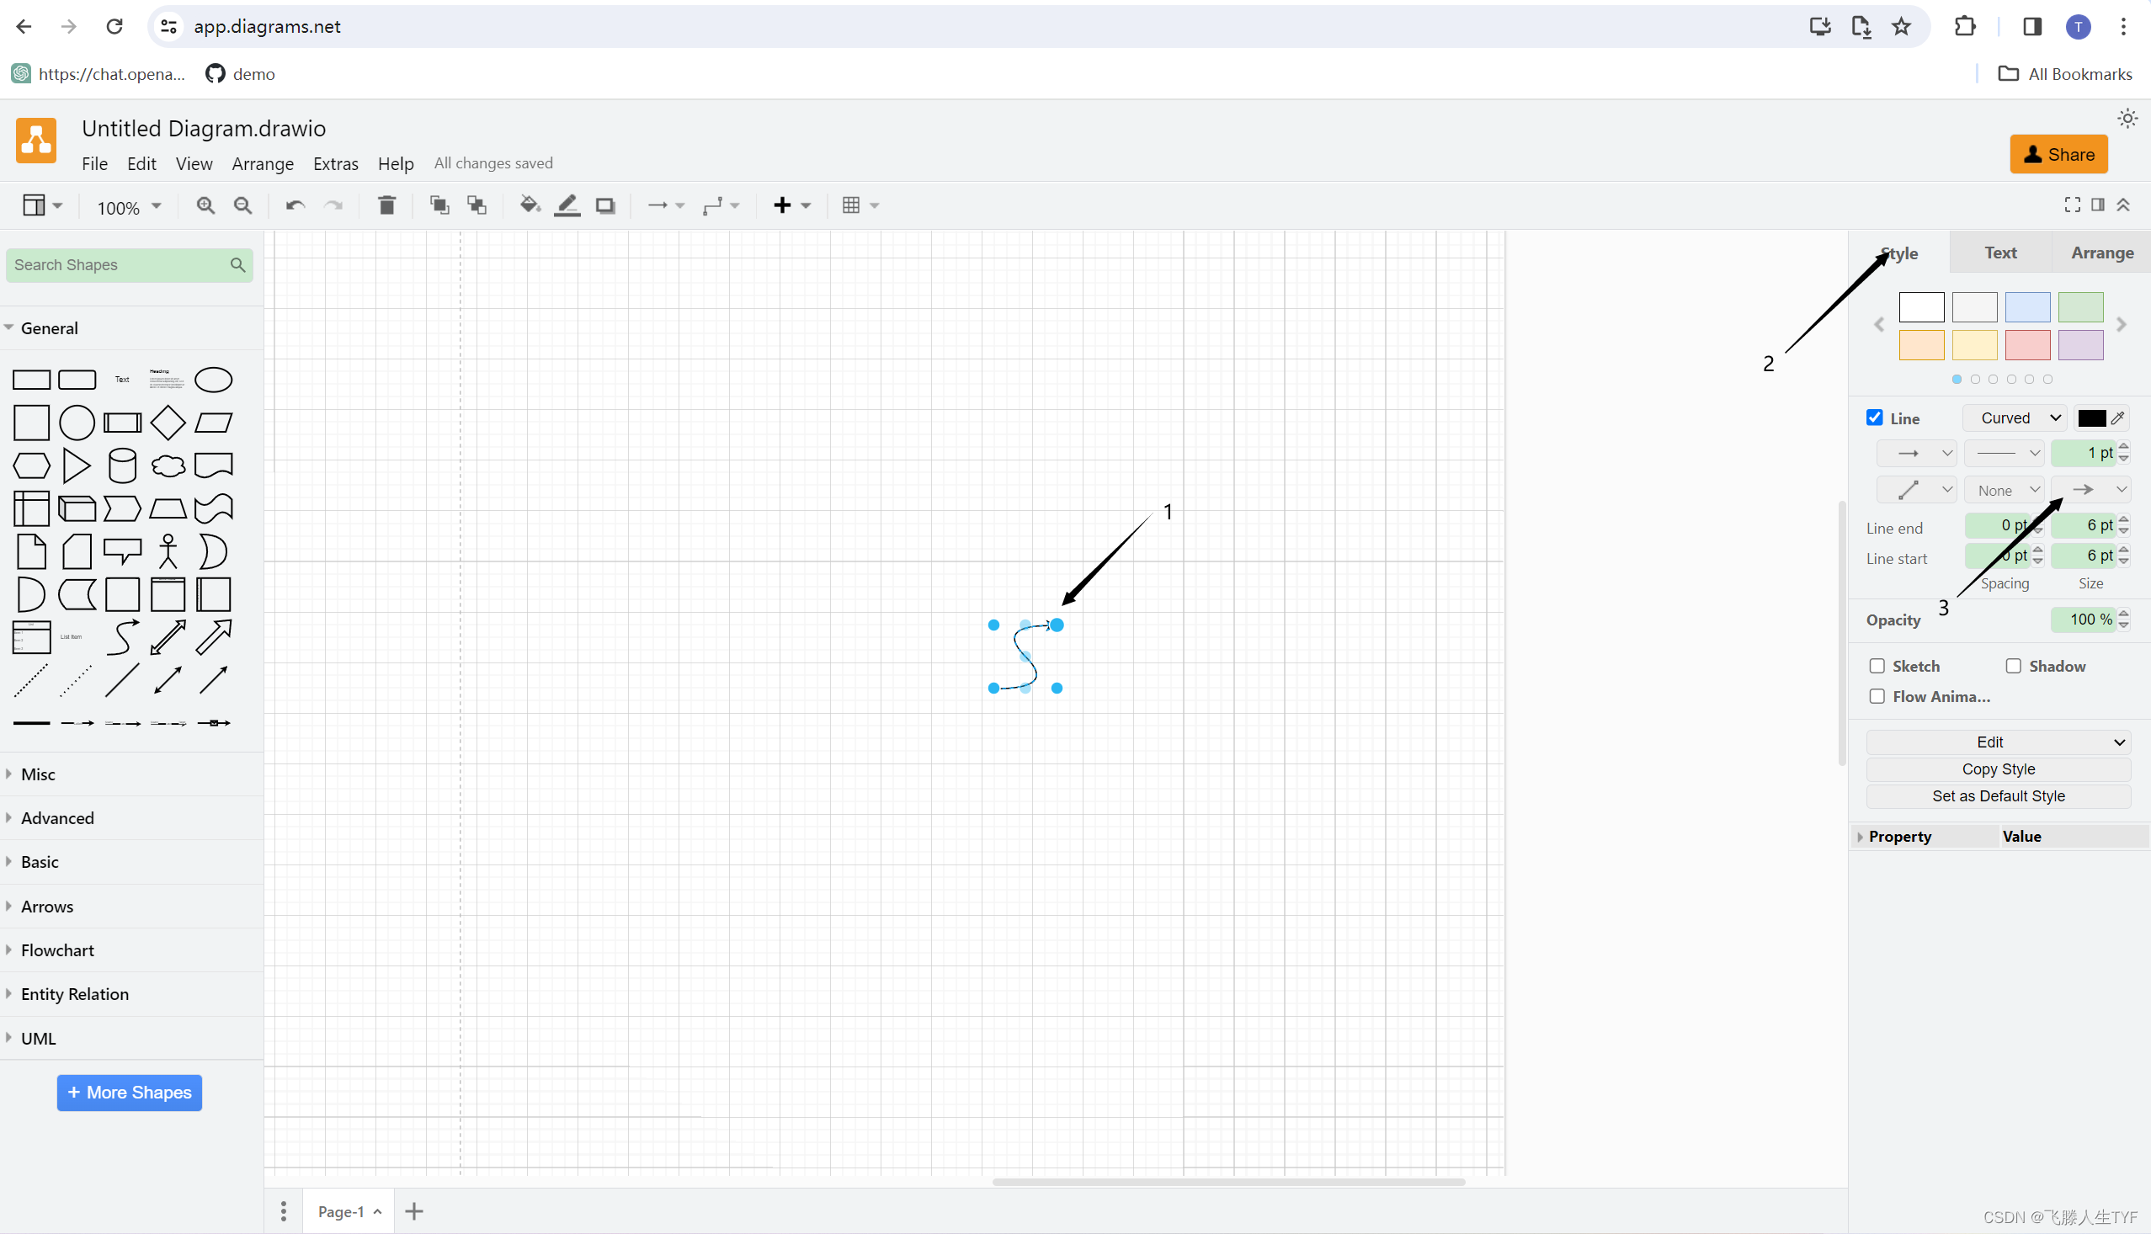The height and width of the screenshot is (1234, 2151).
Task: Open the Arrange menu
Action: pyautogui.click(x=263, y=163)
